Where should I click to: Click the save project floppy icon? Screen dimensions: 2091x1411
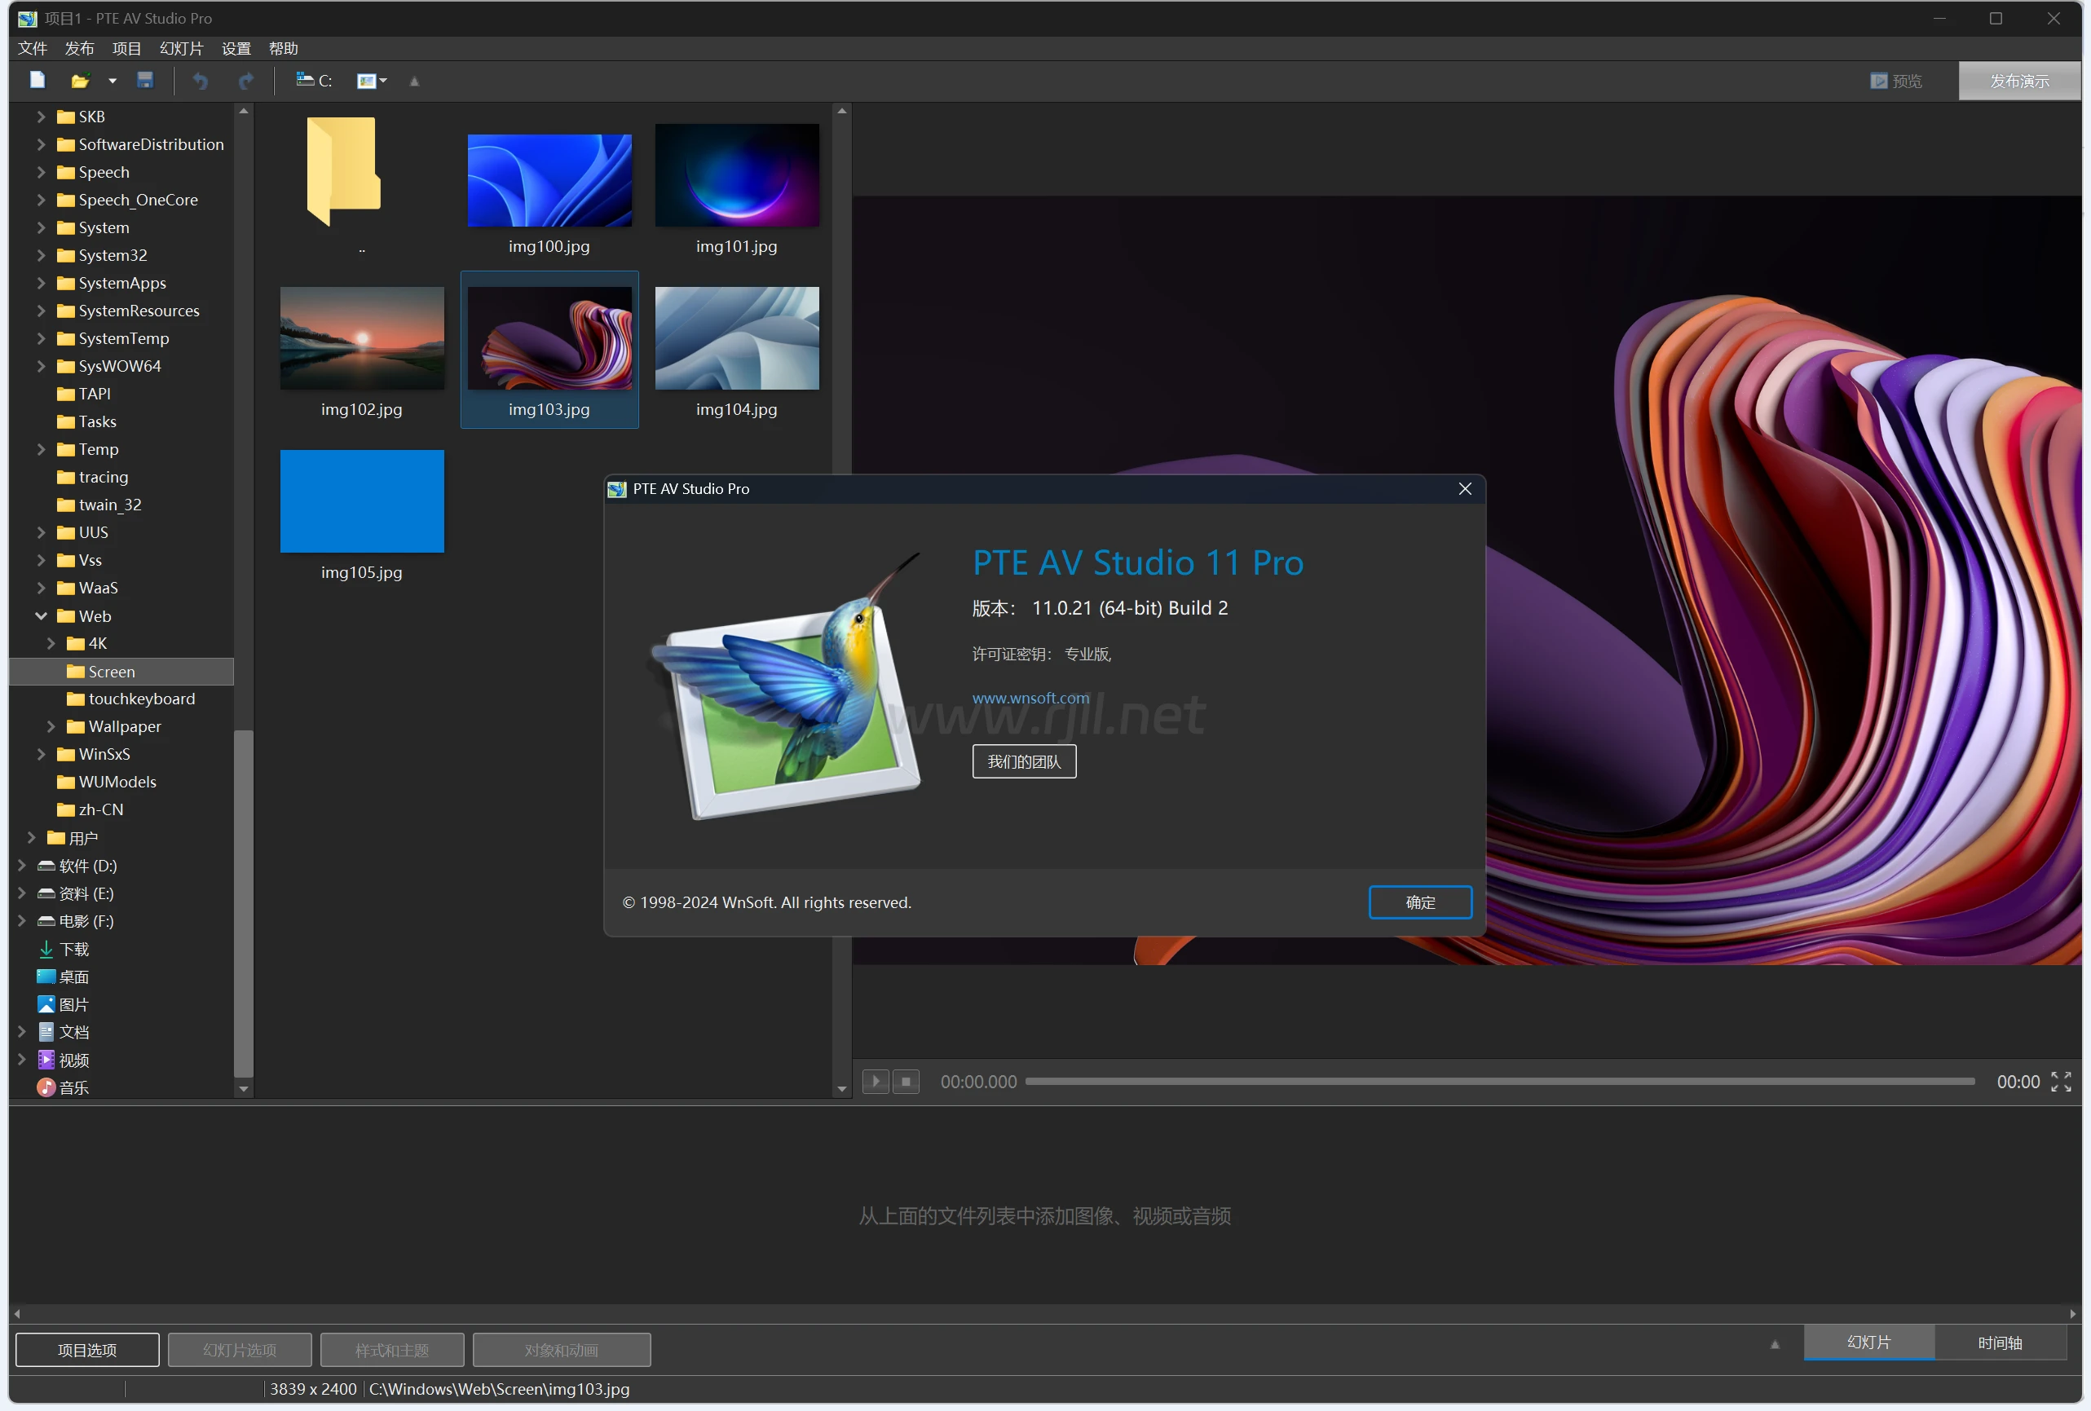click(145, 80)
